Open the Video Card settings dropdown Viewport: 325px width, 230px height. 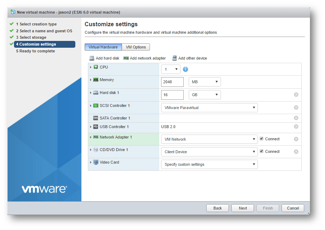(209, 164)
